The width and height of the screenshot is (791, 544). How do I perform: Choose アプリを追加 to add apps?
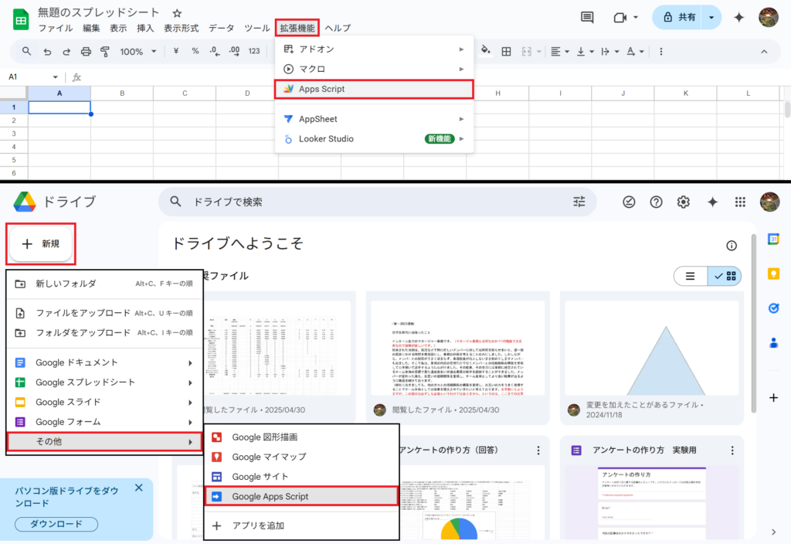[x=302, y=525]
